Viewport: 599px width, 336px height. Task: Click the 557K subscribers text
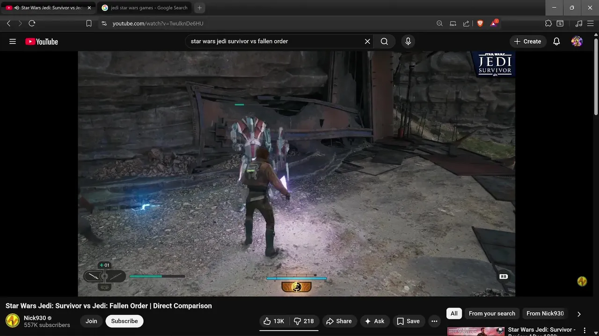coord(47,325)
